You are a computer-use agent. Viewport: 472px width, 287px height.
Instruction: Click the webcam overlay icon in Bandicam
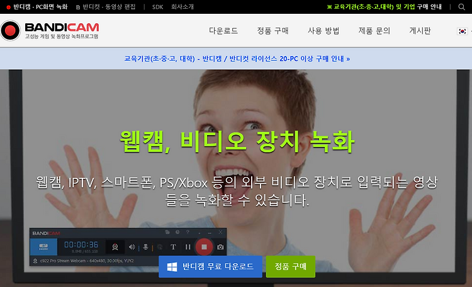point(115,247)
